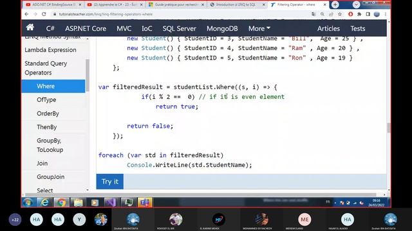Image resolution: width=412 pixels, height=231 pixels.
Task: Open a new browser tab
Action: [335, 4]
